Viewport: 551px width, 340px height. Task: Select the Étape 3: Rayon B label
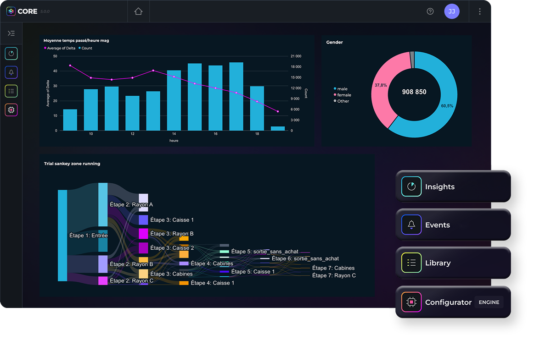(172, 234)
